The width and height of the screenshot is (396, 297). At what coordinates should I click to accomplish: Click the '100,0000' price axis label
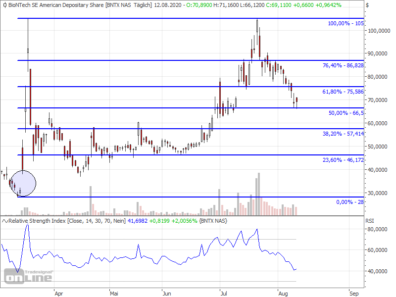(379, 31)
